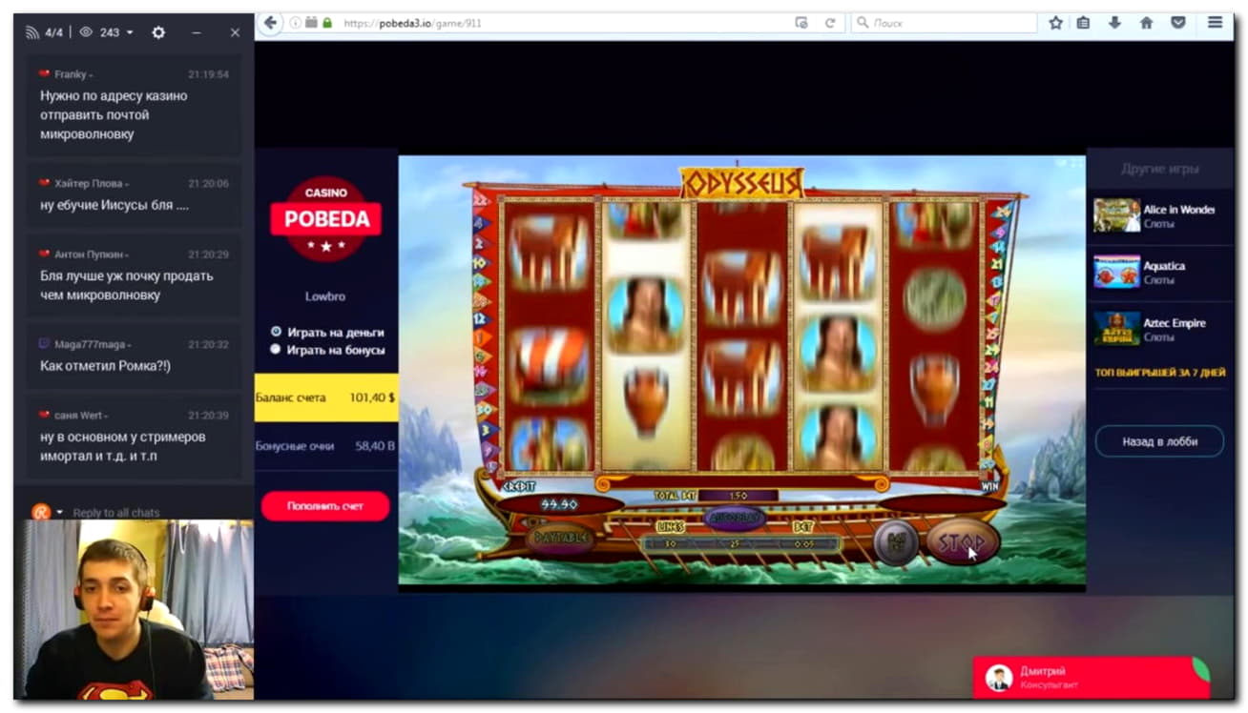Open the Franky username dropdown
Image resolution: width=1248 pixels, height=713 pixels.
point(92,75)
